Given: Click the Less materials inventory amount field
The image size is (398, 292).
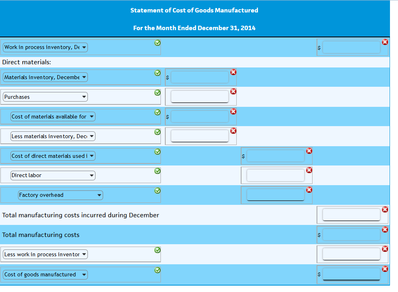Looking at the screenshot, I should (x=200, y=136).
